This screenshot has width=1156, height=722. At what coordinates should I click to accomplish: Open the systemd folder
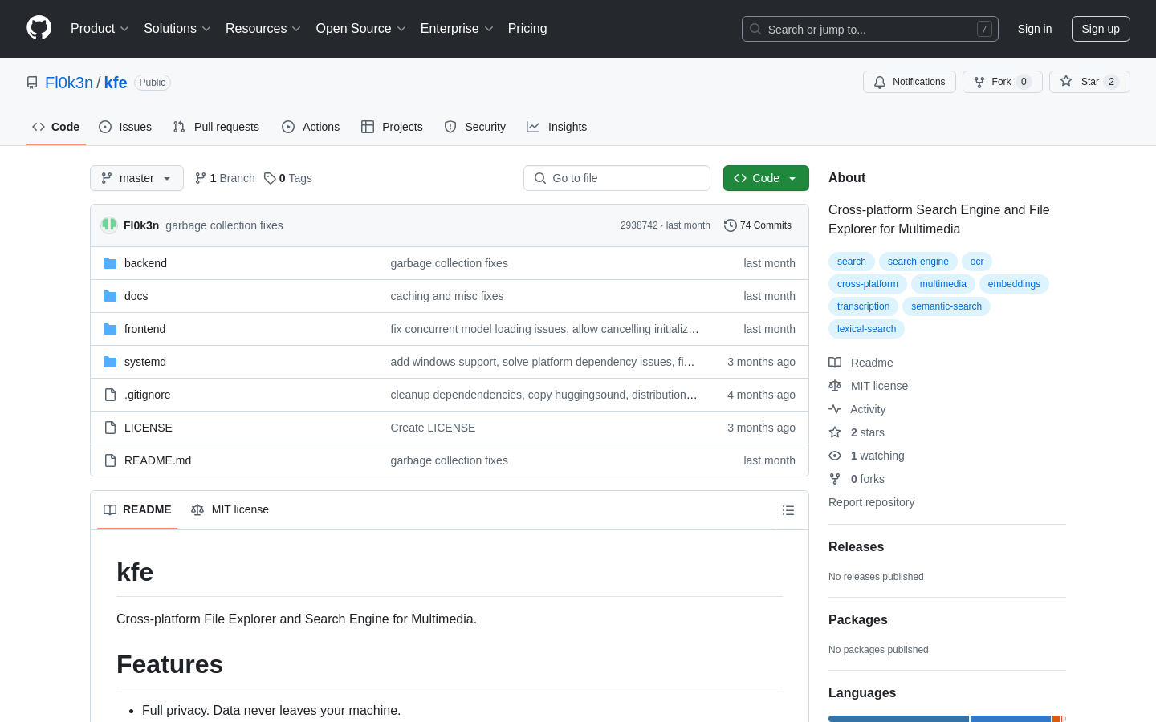click(x=145, y=362)
